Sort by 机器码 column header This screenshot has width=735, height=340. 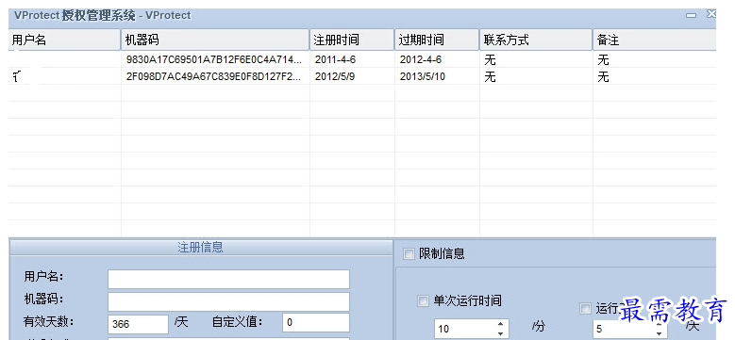pyautogui.click(x=215, y=40)
